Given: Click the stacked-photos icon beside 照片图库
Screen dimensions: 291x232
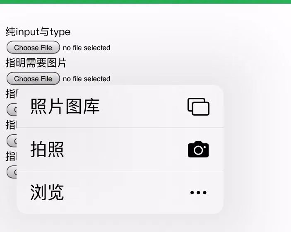Looking at the screenshot, I should pyautogui.click(x=198, y=106).
